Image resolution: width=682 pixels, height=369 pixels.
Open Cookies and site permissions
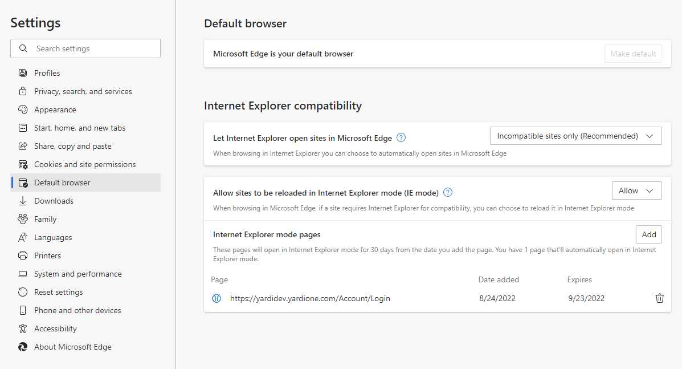click(85, 164)
